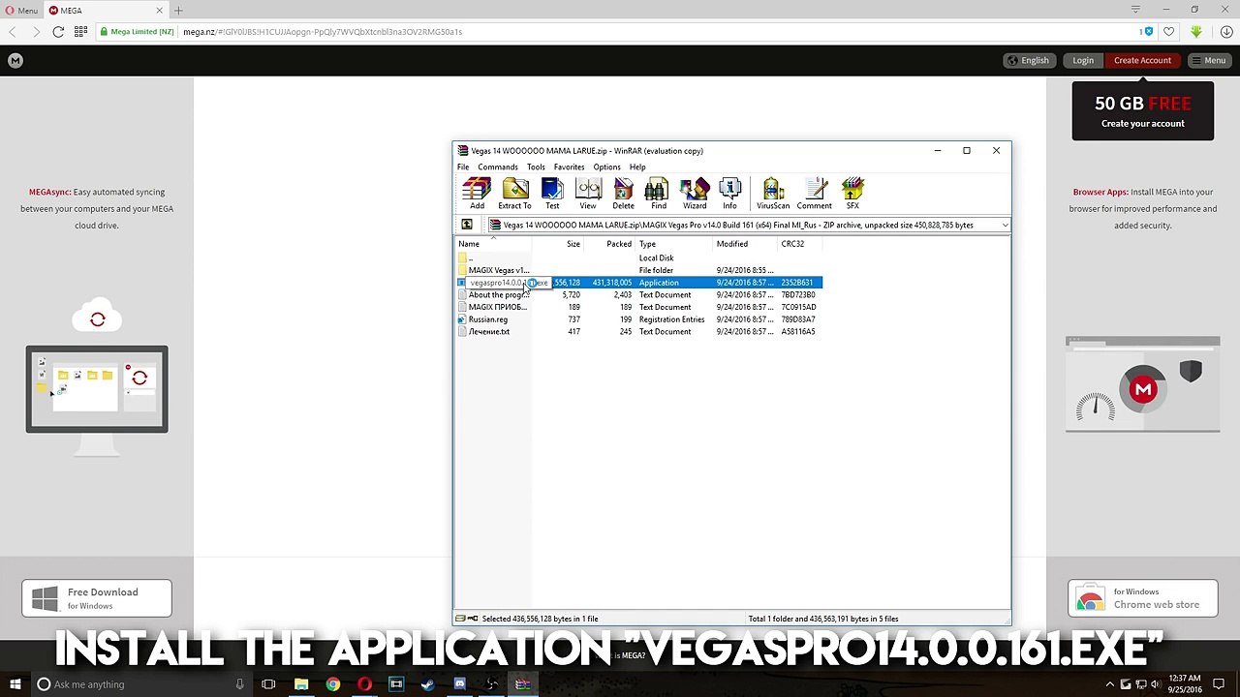
Task: Click the Delete toolbar icon
Action: coord(623,194)
